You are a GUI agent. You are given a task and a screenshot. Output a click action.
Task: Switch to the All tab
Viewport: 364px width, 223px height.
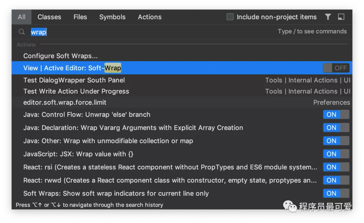click(x=22, y=17)
